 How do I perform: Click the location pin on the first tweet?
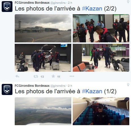128,2
